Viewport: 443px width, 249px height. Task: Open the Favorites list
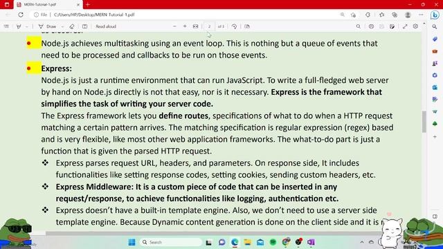click(x=381, y=15)
